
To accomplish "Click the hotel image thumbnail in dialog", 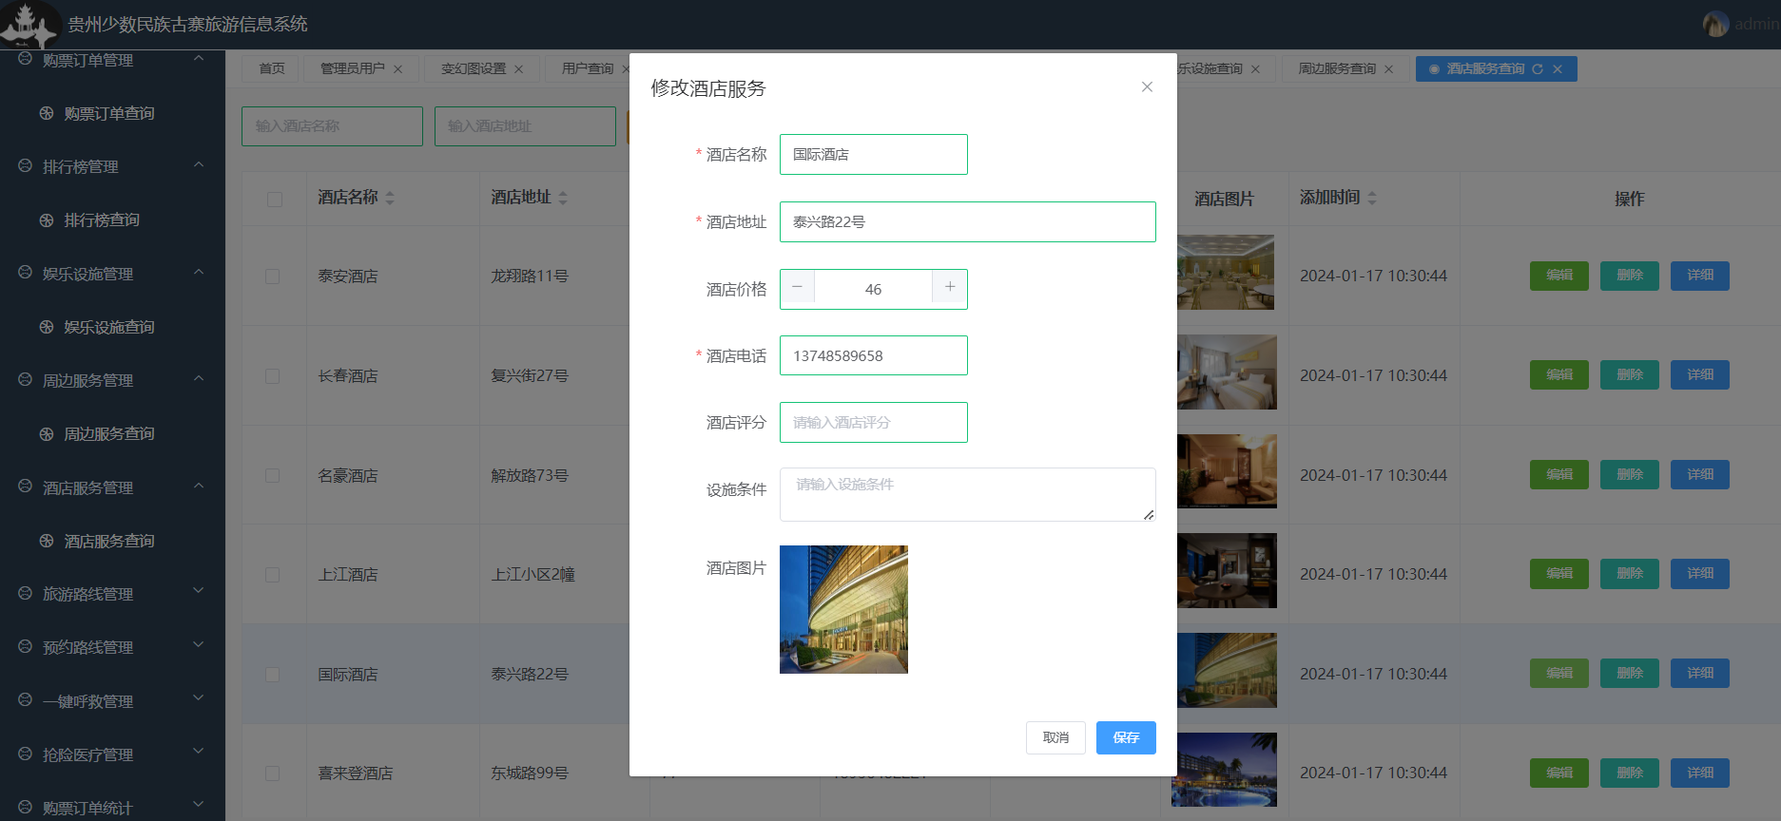I will point(843,609).
